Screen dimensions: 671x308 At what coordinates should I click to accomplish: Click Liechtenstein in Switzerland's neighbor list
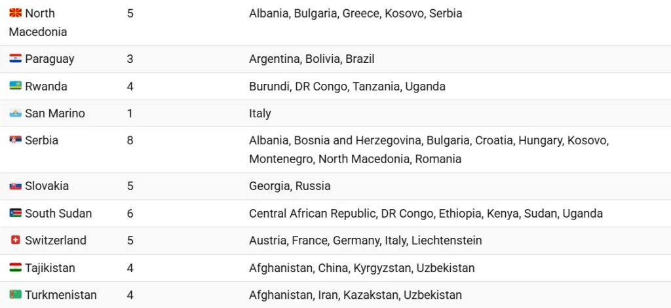click(x=447, y=241)
